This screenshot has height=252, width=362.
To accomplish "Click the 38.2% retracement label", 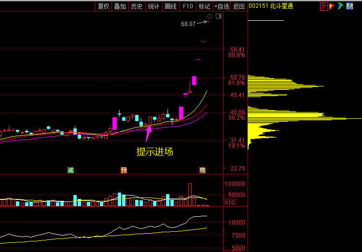I will point(237,118).
